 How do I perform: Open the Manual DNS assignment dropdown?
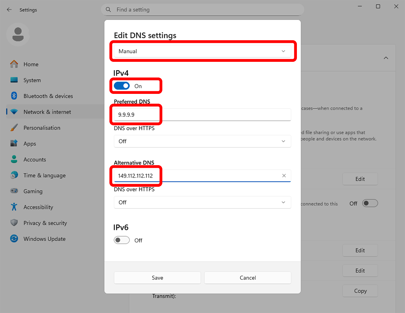pyautogui.click(x=202, y=51)
